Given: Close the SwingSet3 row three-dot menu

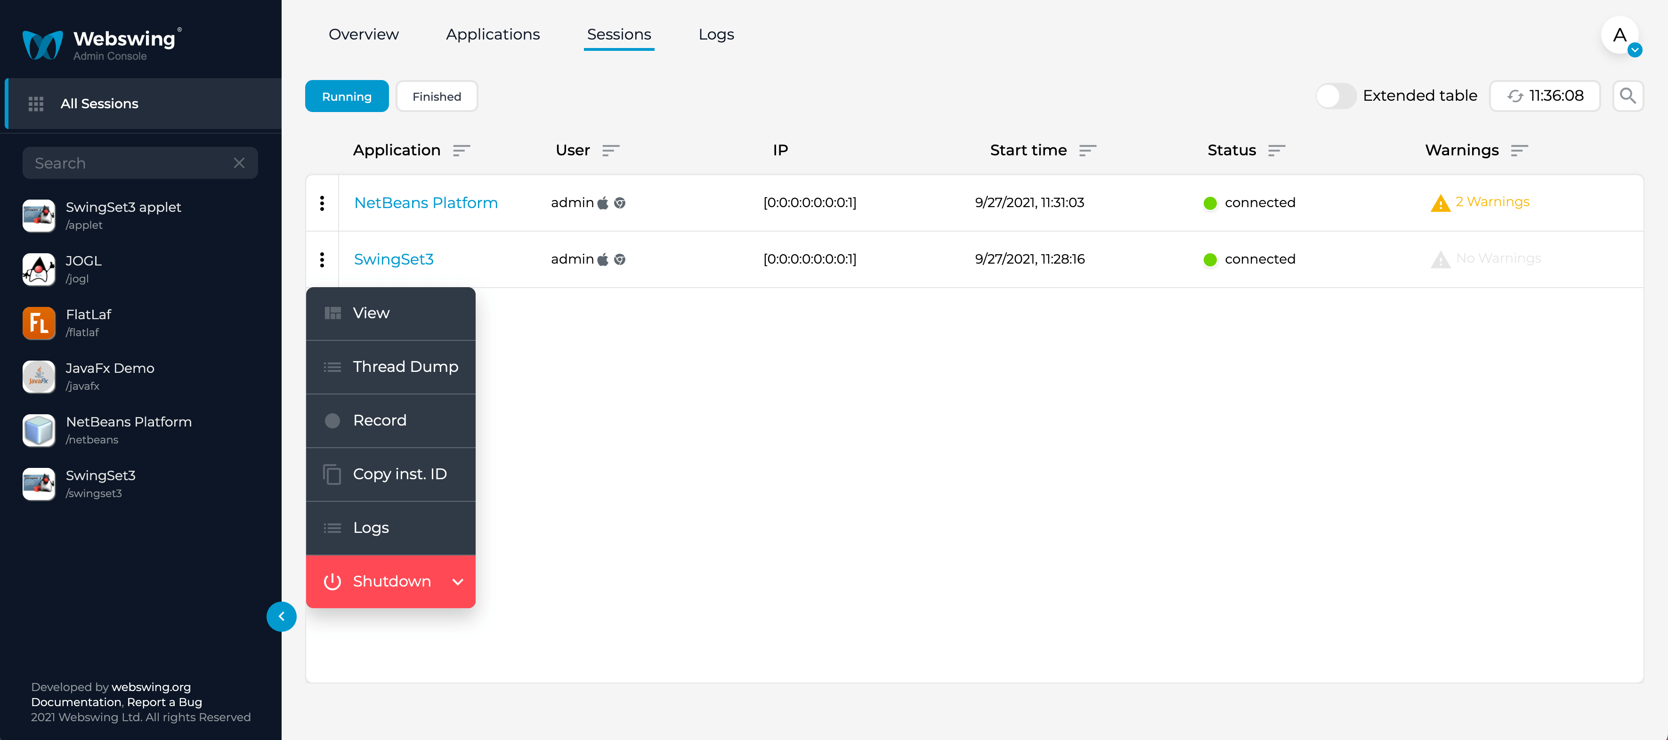Looking at the screenshot, I should coord(322,260).
